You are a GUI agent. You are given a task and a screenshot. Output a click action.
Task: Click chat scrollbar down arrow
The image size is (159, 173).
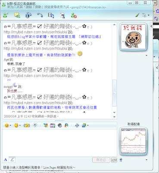(x=114, y=112)
